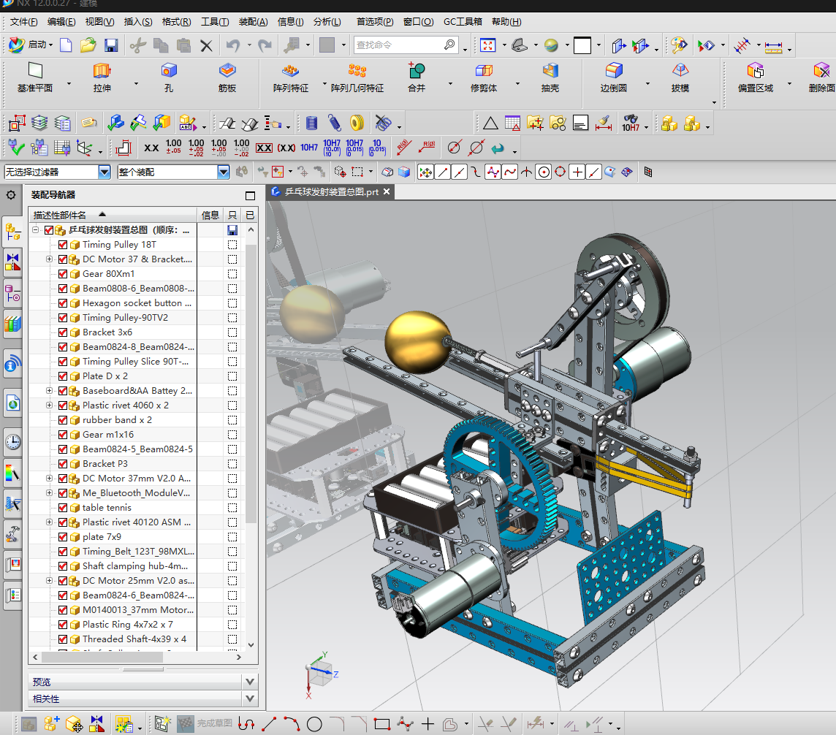Click the Shell (抽壳) tool icon
Screen dimensions: 836x735
pos(550,71)
